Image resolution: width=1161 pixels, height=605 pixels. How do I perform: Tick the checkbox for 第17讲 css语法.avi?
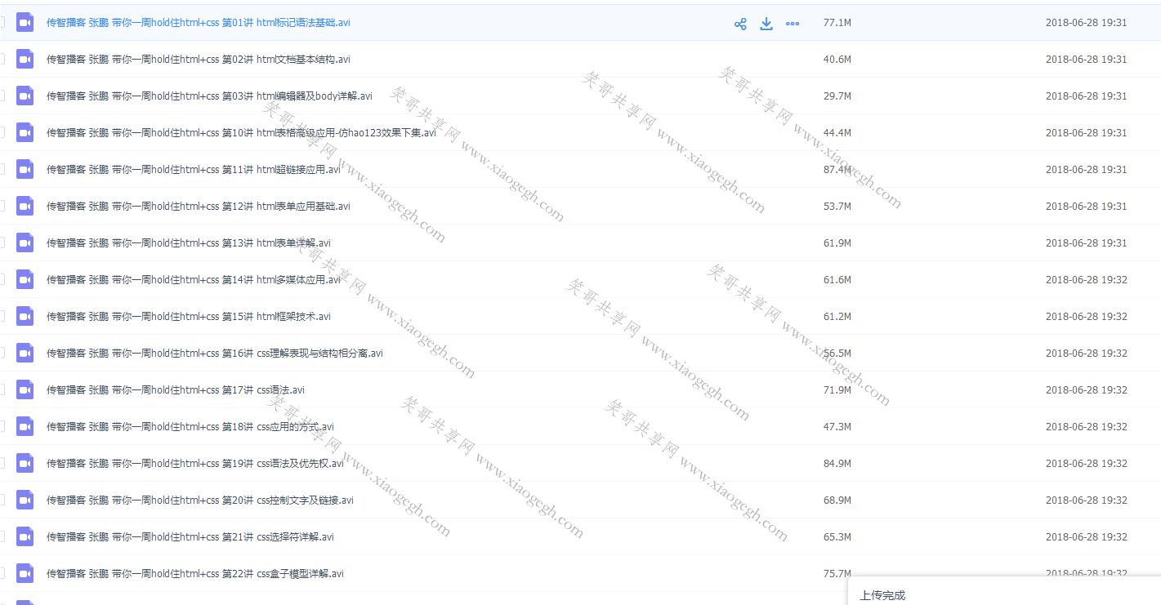point(2,390)
